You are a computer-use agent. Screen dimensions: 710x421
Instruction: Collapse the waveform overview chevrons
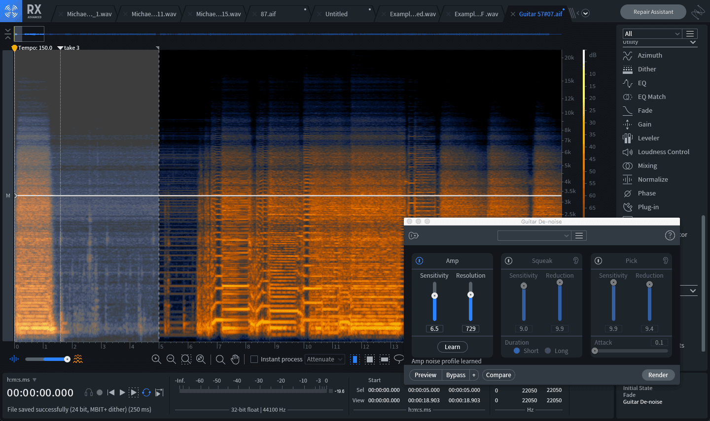(x=7, y=34)
